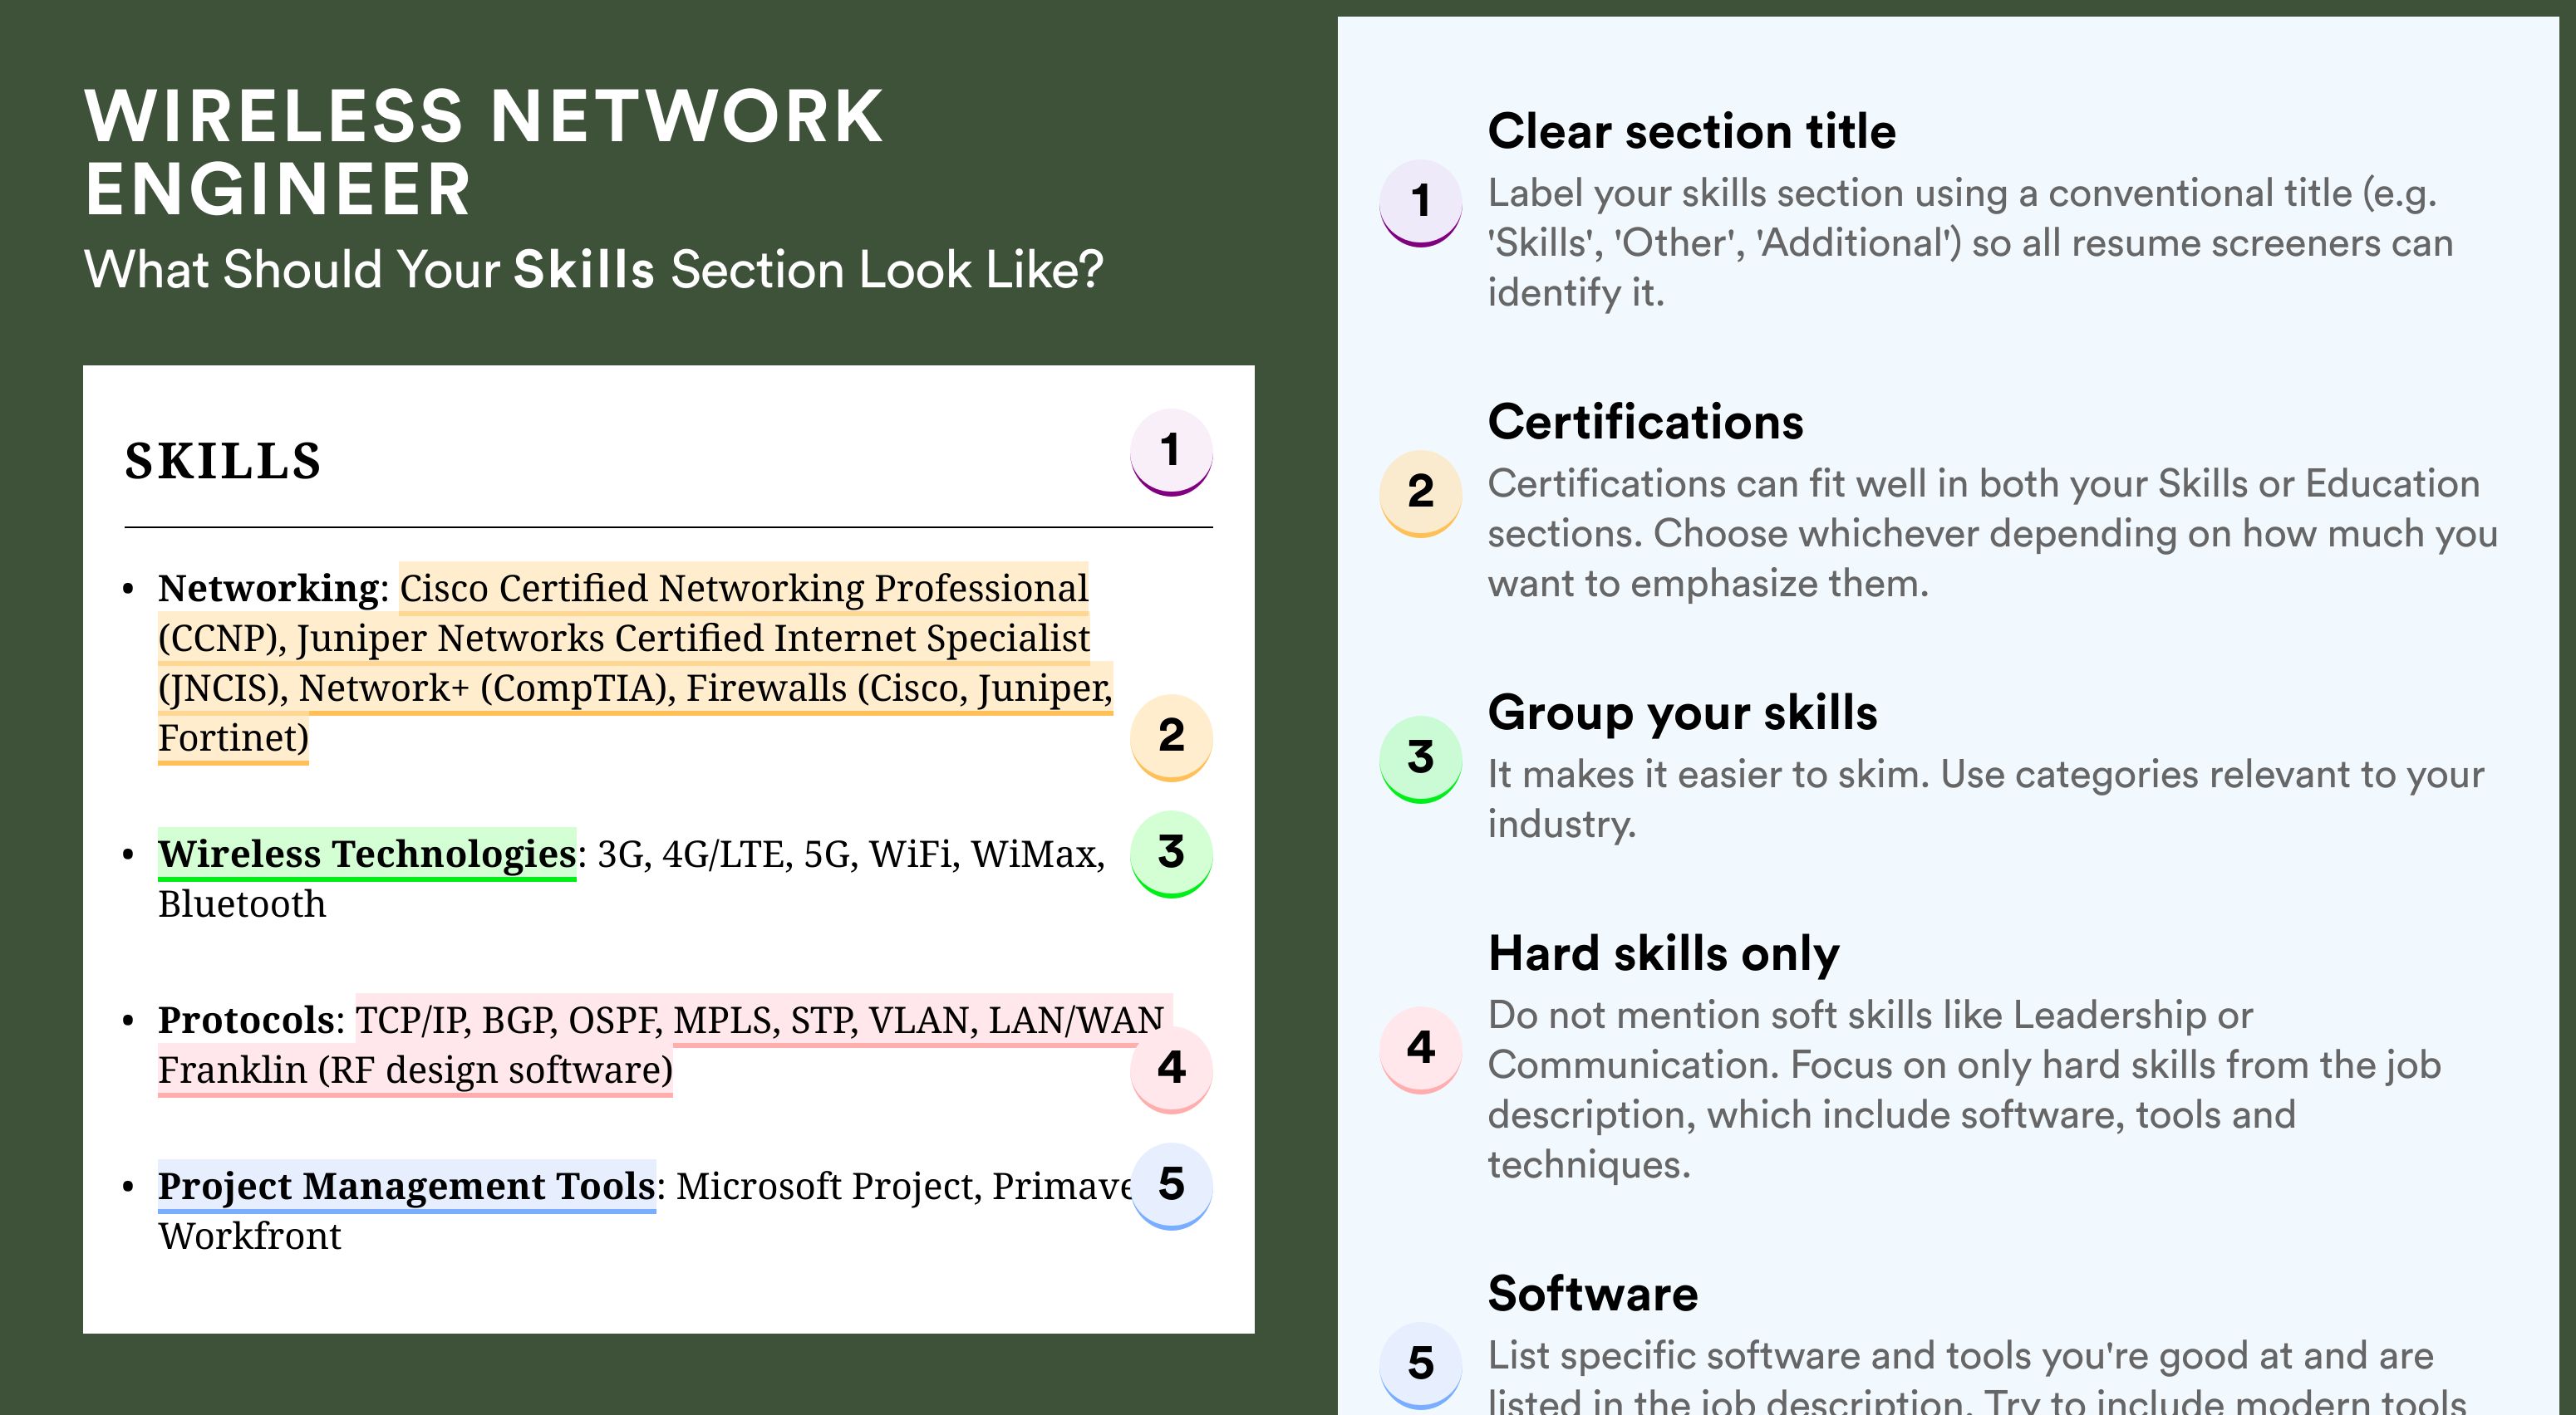Click the 'Certifications can fit well' description paragraph
This screenshot has width=2576, height=1415.
click(x=1992, y=534)
